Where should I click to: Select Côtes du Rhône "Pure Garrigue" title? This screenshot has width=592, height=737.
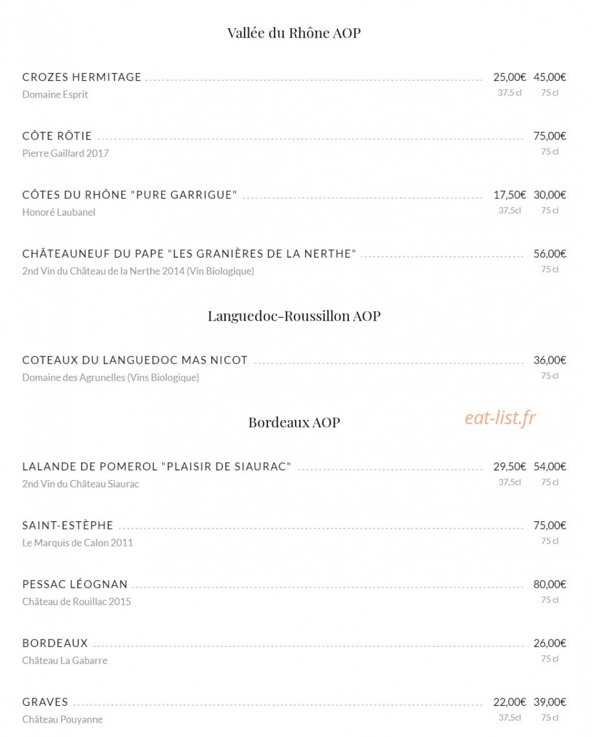pyautogui.click(x=130, y=195)
